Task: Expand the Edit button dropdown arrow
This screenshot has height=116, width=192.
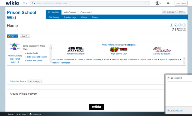Action: coord(16,36)
